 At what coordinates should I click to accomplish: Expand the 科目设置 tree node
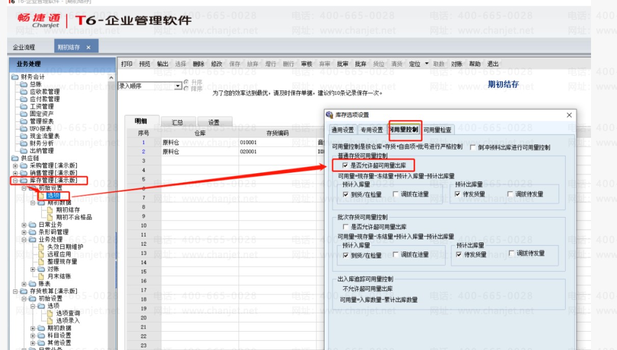[x=33, y=335]
